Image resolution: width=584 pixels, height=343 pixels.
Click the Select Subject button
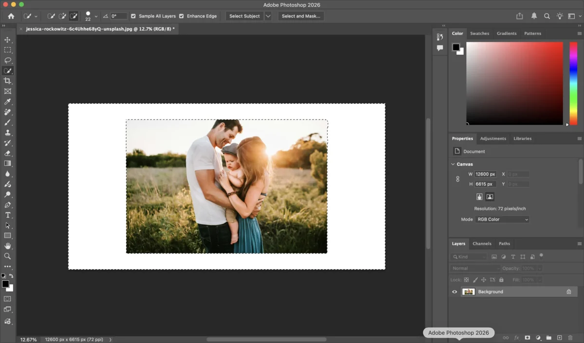click(x=244, y=16)
